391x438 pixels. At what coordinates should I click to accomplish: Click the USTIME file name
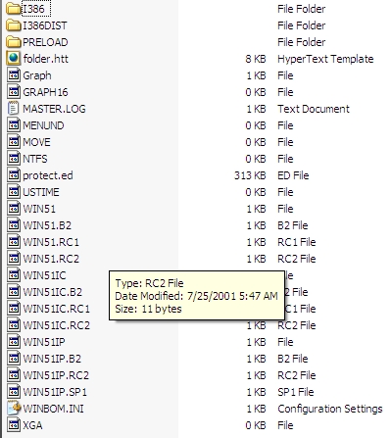pos(41,192)
